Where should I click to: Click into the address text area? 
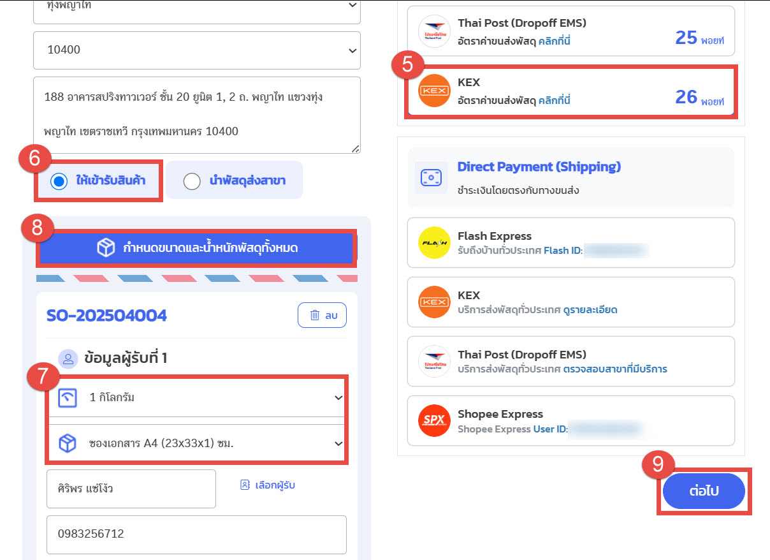point(197,115)
